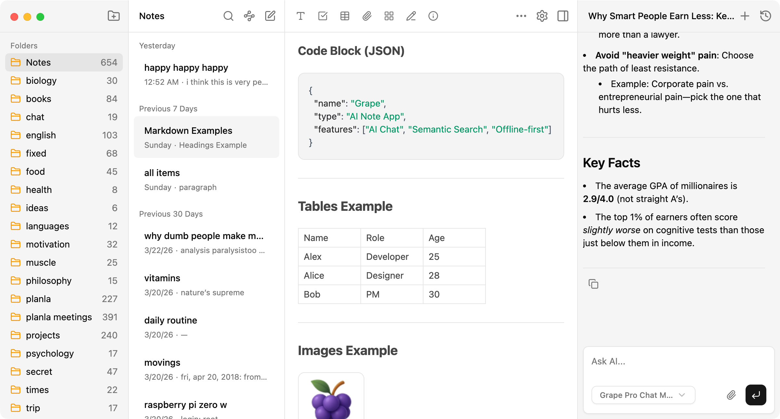Open the AI chat history
Screen dimensions: 780x419
click(766, 16)
